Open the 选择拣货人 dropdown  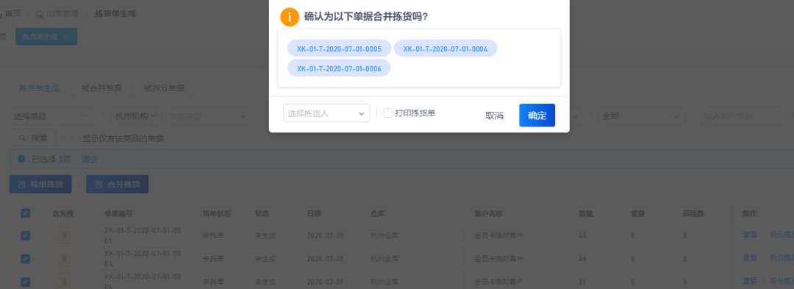326,113
